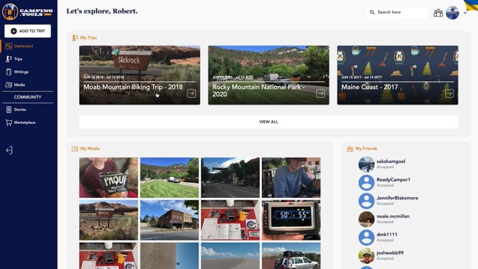Open friend dmk1111

(387, 235)
